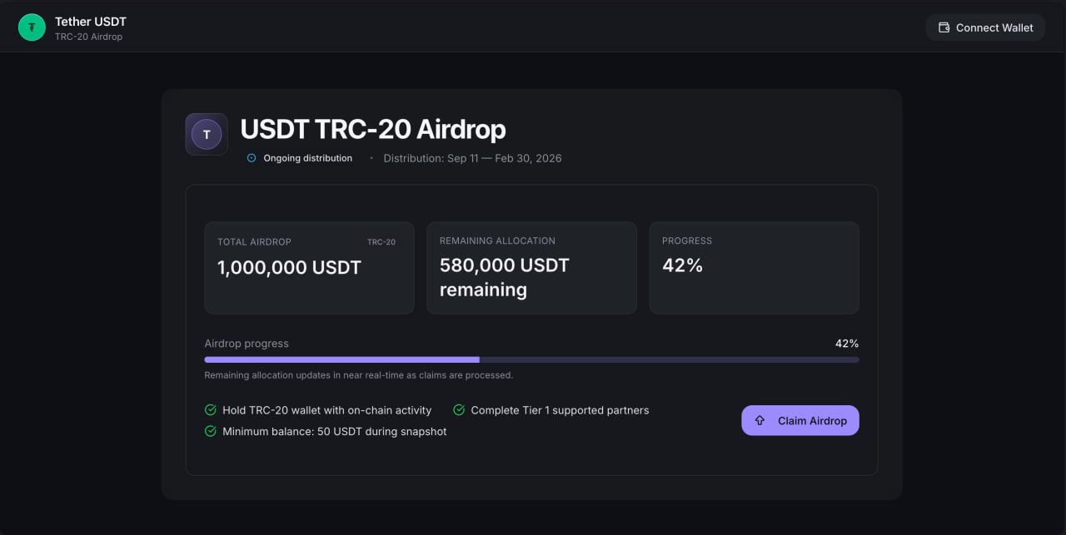The image size is (1066, 535).
Task: Click the 42% progress percentage label
Action: coord(848,343)
